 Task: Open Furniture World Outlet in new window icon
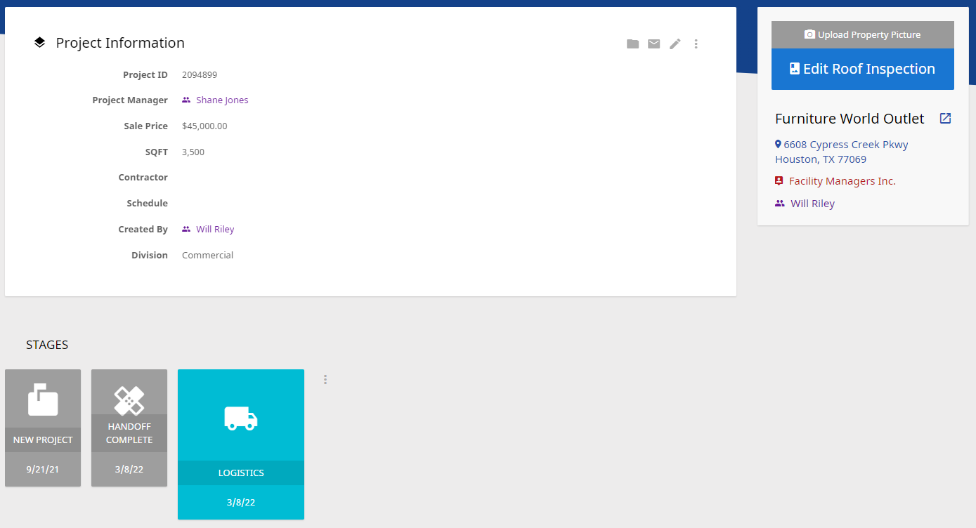[x=946, y=118]
